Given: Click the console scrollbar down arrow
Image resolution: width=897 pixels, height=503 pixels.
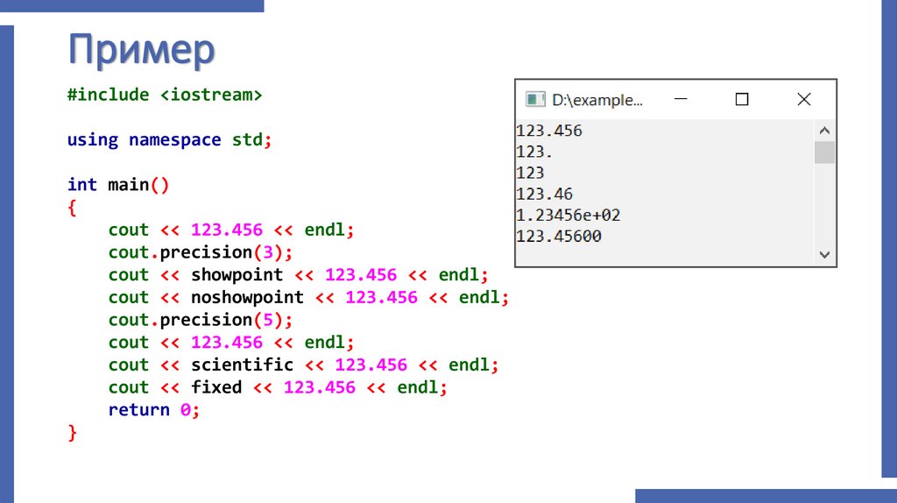Looking at the screenshot, I should [824, 255].
